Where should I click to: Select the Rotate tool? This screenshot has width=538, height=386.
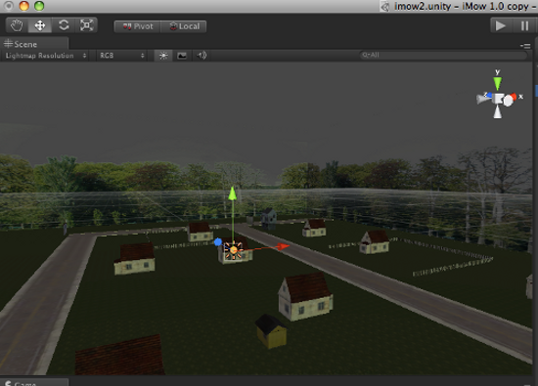pyautogui.click(x=64, y=25)
